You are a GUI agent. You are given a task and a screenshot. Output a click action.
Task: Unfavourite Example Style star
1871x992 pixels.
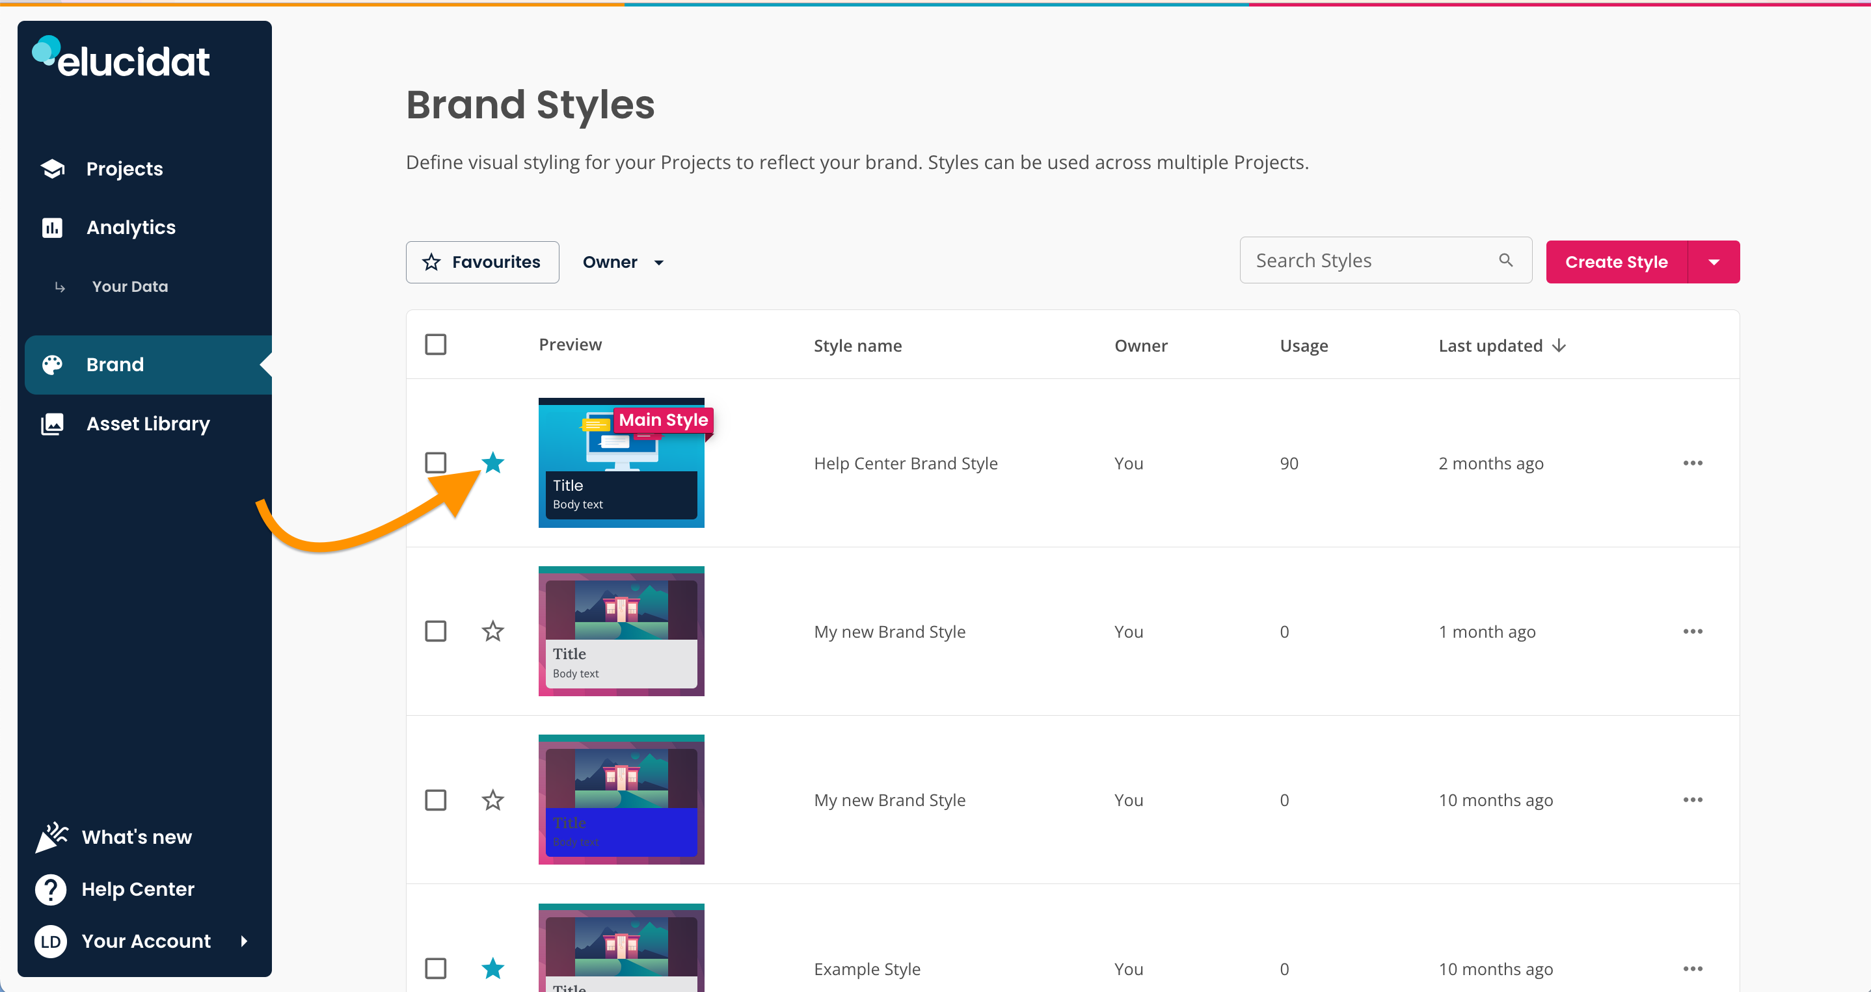tap(492, 968)
